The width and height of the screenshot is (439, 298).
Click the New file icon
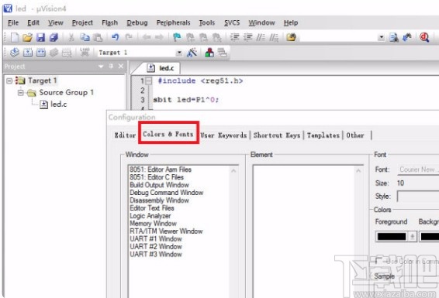point(15,37)
